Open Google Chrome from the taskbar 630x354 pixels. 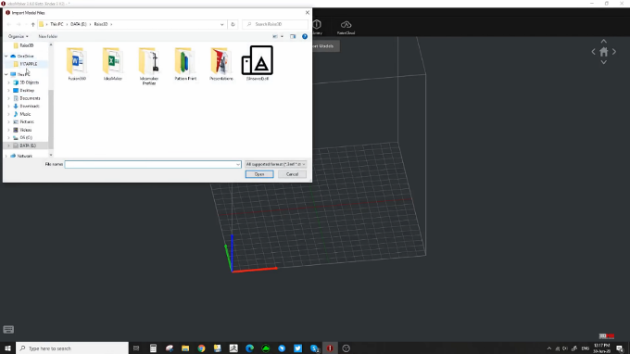coord(201,348)
